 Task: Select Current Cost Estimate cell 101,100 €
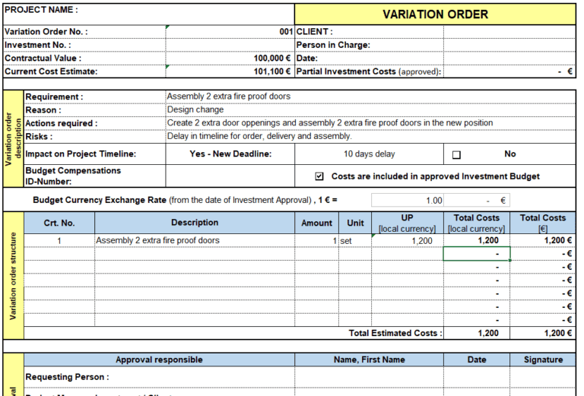230,71
